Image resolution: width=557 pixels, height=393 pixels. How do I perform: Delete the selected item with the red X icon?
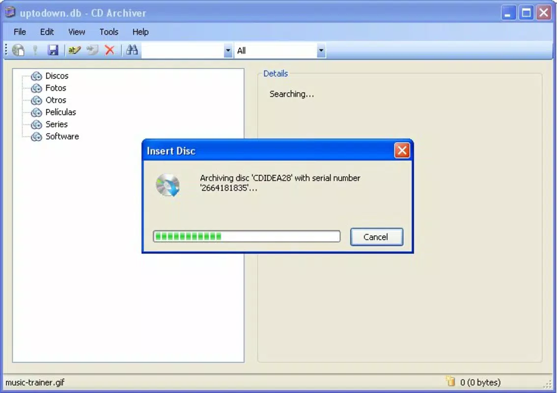pos(110,50)
